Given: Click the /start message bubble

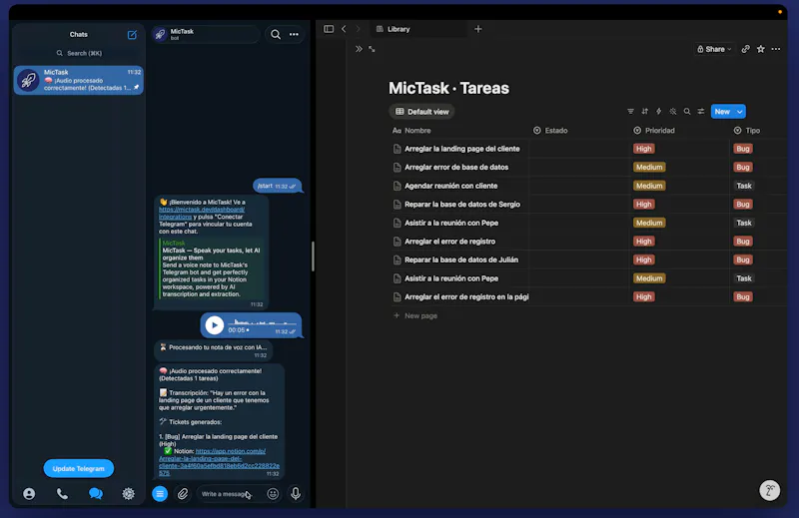Looking at the screenshot, I should click(278, 186).
